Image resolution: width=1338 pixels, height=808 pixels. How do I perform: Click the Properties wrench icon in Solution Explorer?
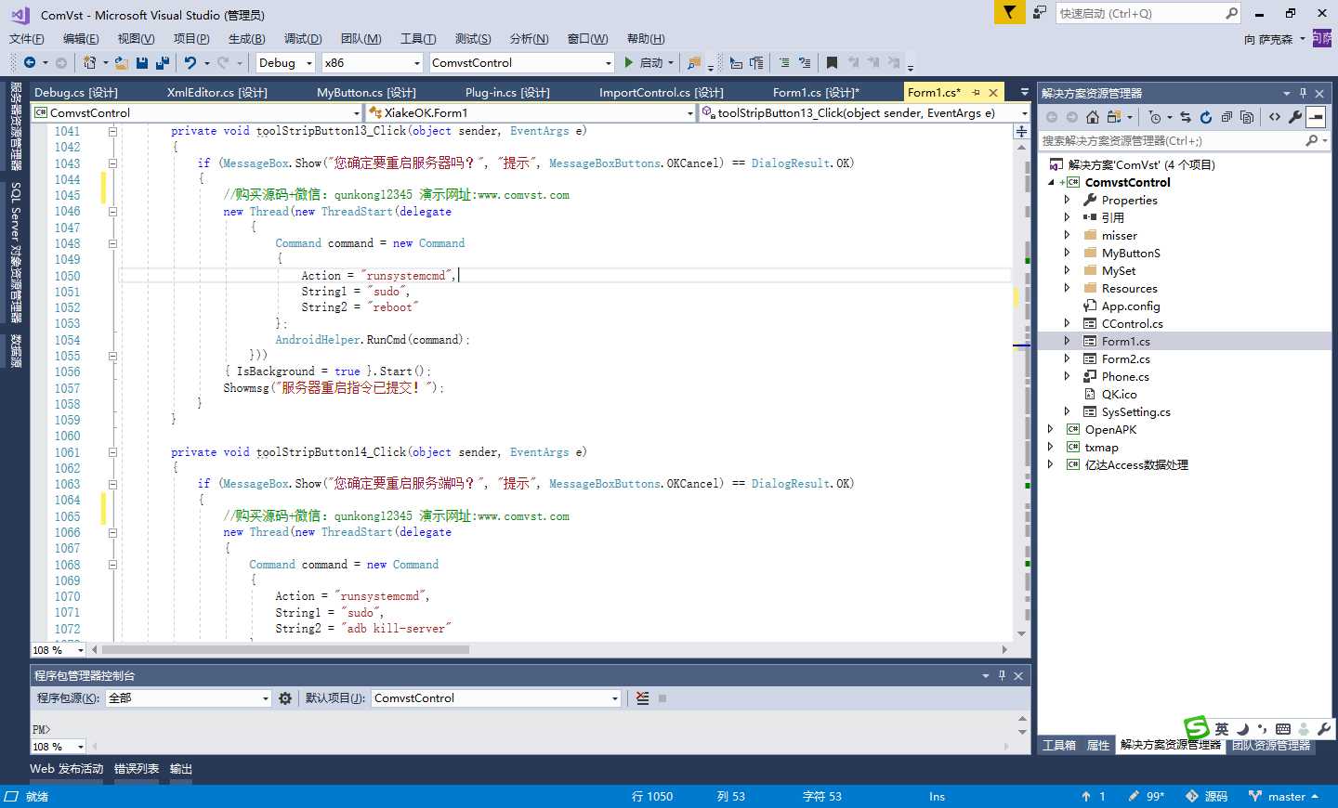(1295, 117)
